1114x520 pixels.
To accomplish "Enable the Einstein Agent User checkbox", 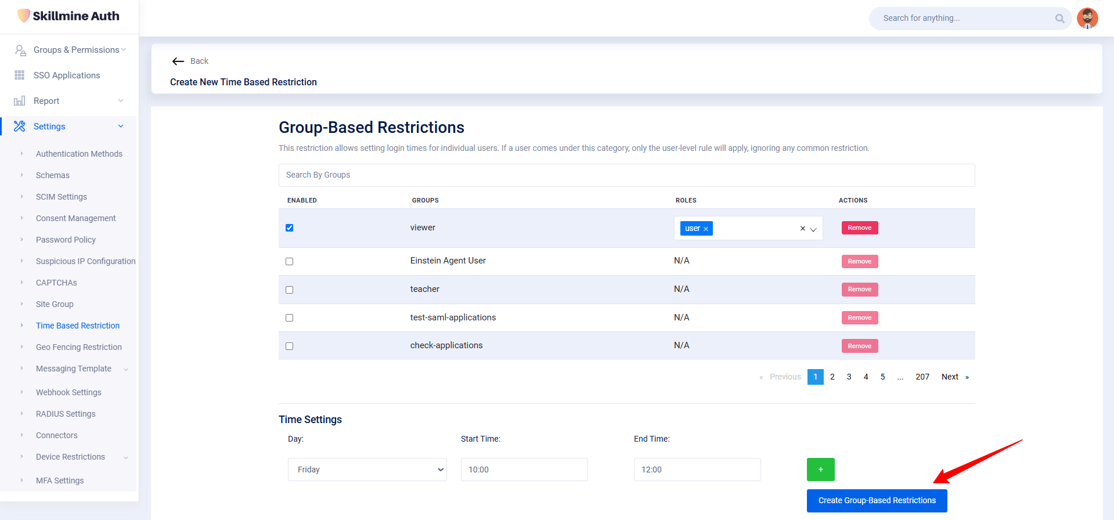I will [x=289, y=262].
